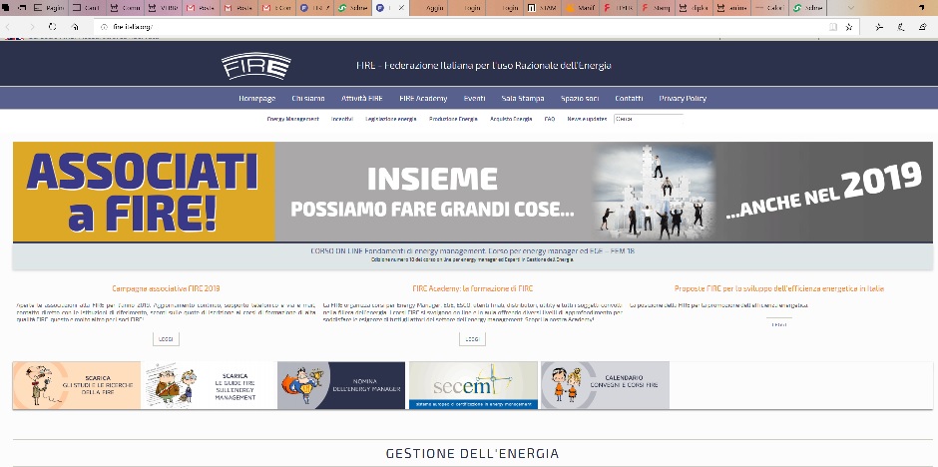Open FIRE Academy: la formazione heading
The image size is (938, 467).
(472, 288)
